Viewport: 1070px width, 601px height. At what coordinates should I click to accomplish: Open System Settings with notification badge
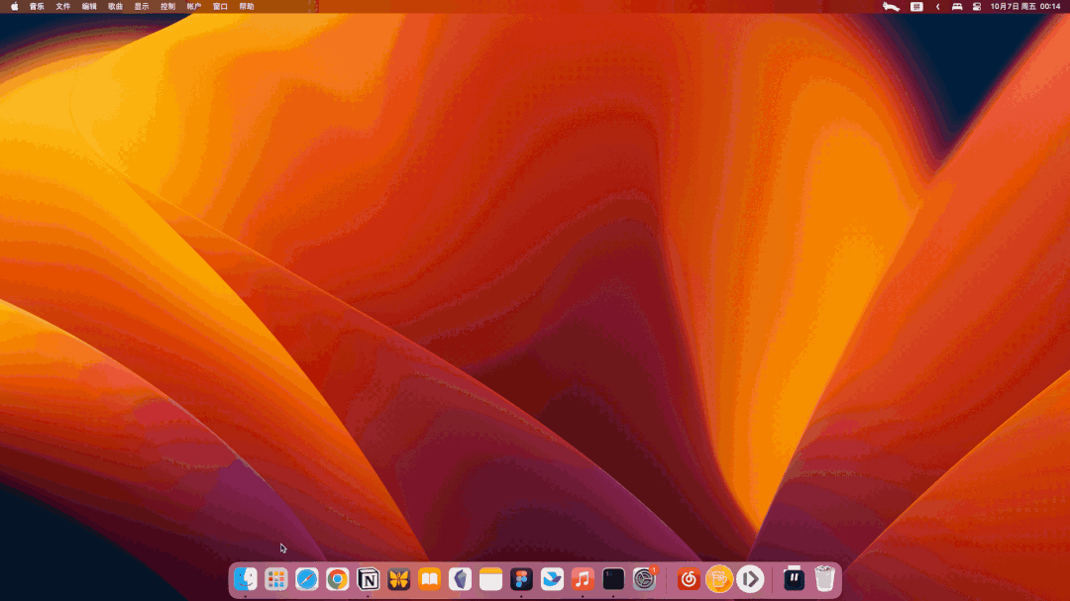click(x=644, y=579)
